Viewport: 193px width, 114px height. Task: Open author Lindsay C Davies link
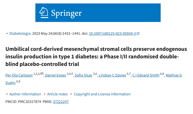pos(112,75)
